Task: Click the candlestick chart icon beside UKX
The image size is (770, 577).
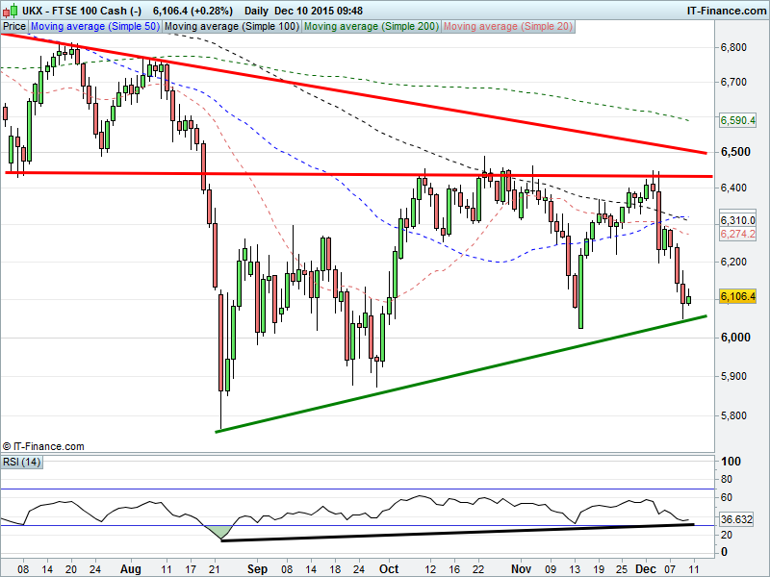Action: 9,10
